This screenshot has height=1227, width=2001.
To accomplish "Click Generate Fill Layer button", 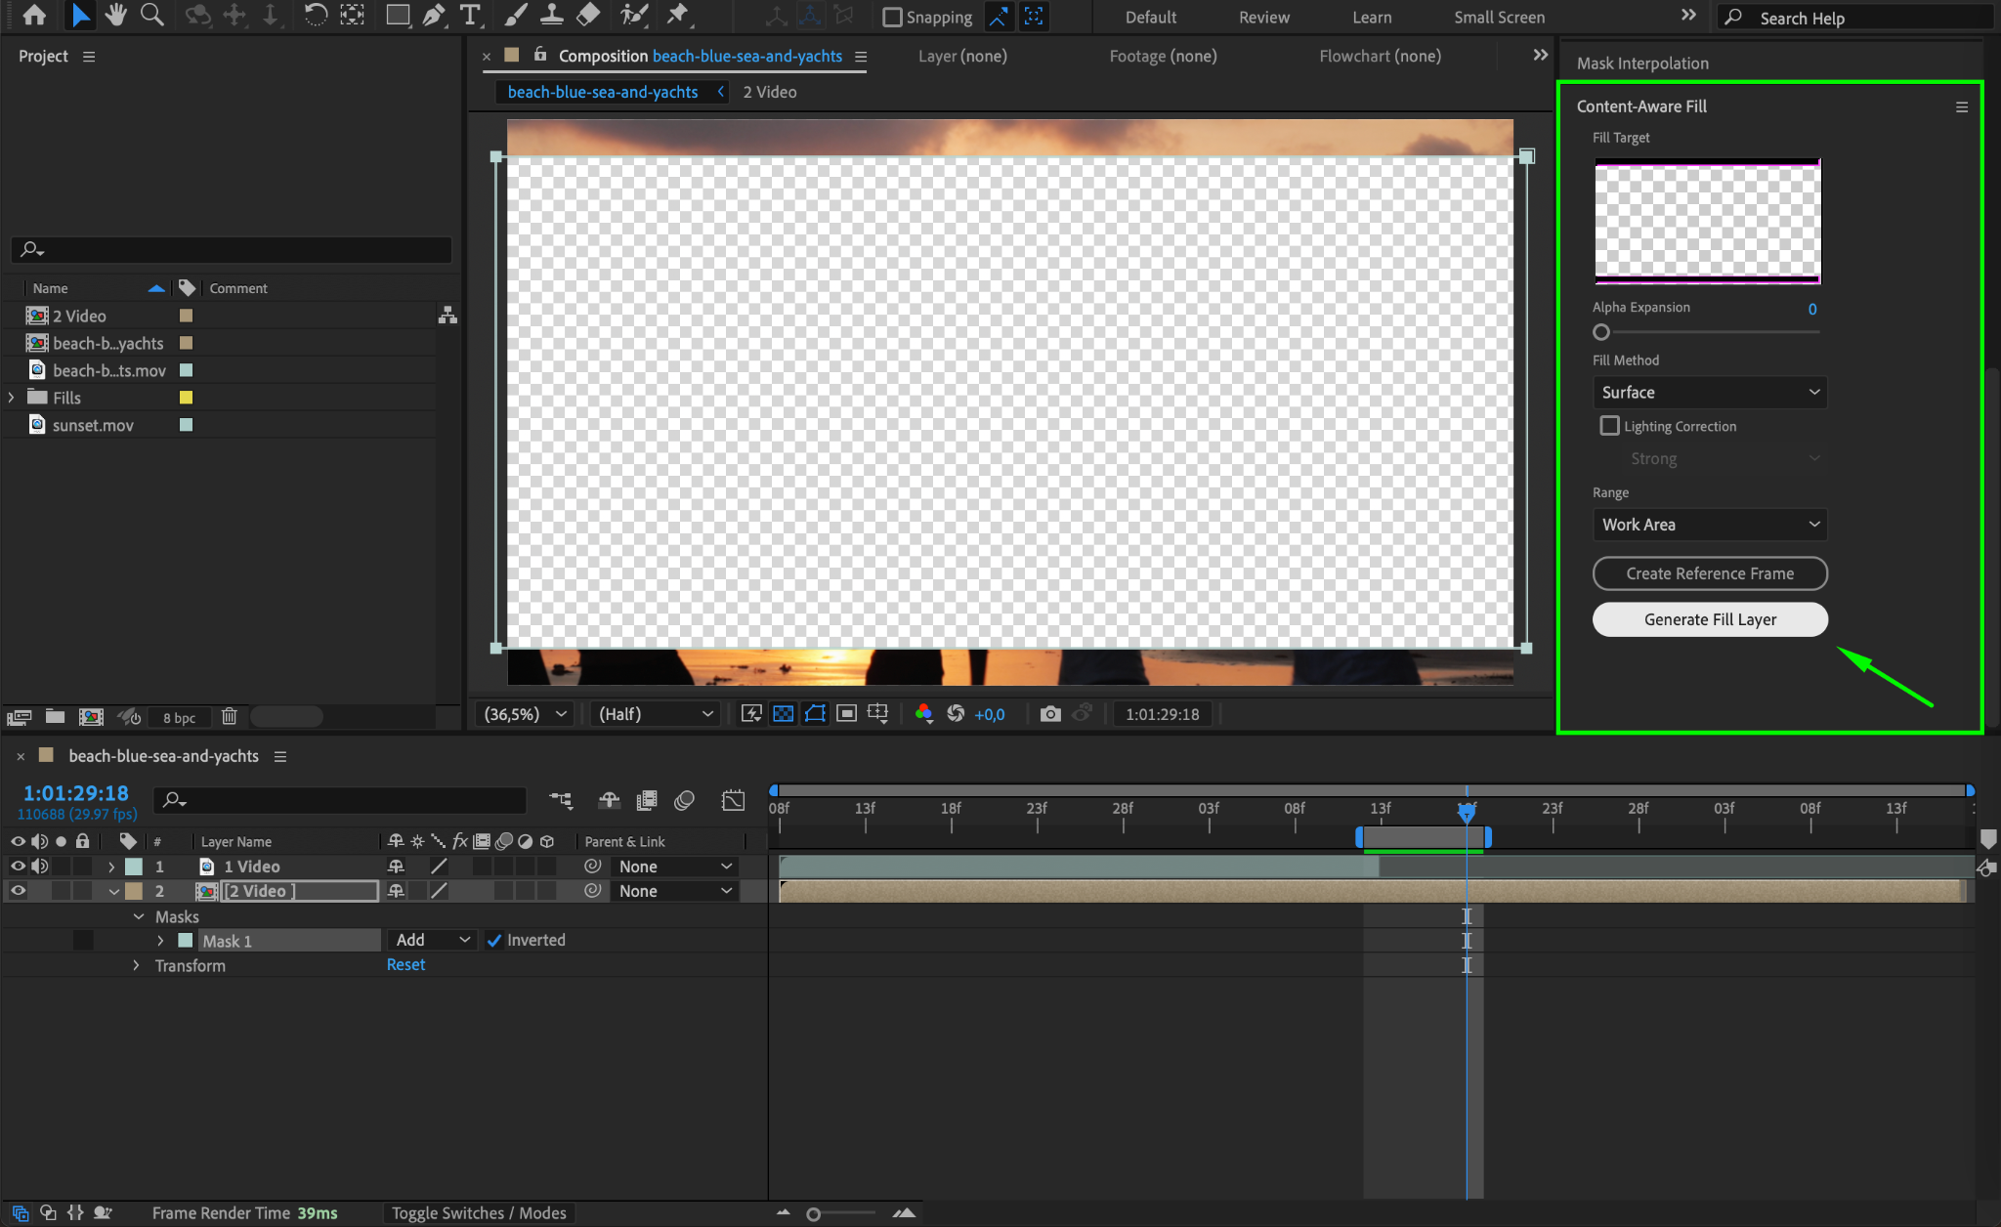I will point(1709,619).
